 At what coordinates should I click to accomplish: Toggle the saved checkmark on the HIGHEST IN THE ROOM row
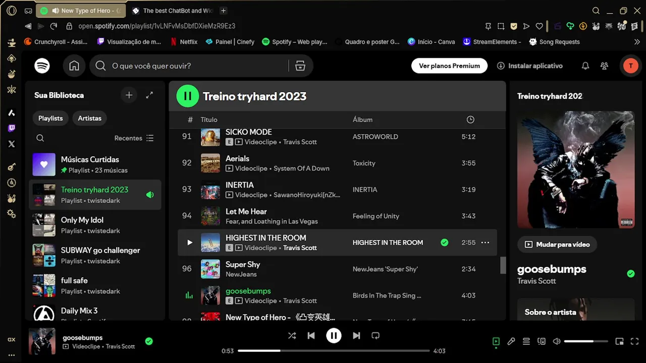[x=445, y=243]
